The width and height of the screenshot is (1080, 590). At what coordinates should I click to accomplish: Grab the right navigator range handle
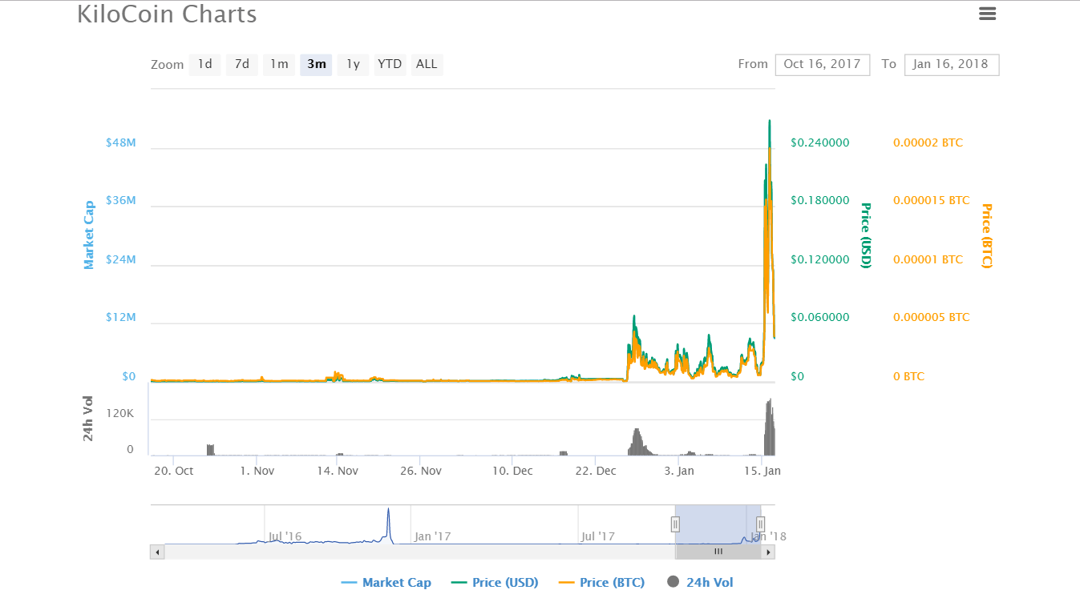tap(760, 524)
